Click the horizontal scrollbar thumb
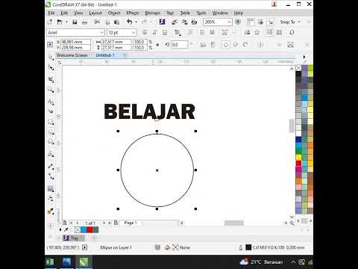The width and height of the screenshot is (358, 269). [234, 223]
